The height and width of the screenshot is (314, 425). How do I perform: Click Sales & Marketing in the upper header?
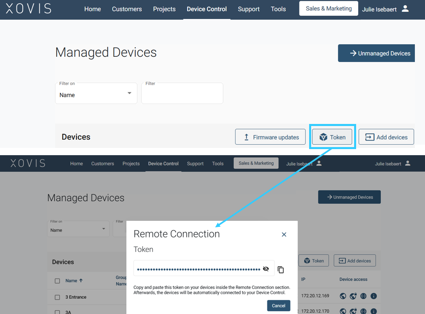(x=329, y=9)
